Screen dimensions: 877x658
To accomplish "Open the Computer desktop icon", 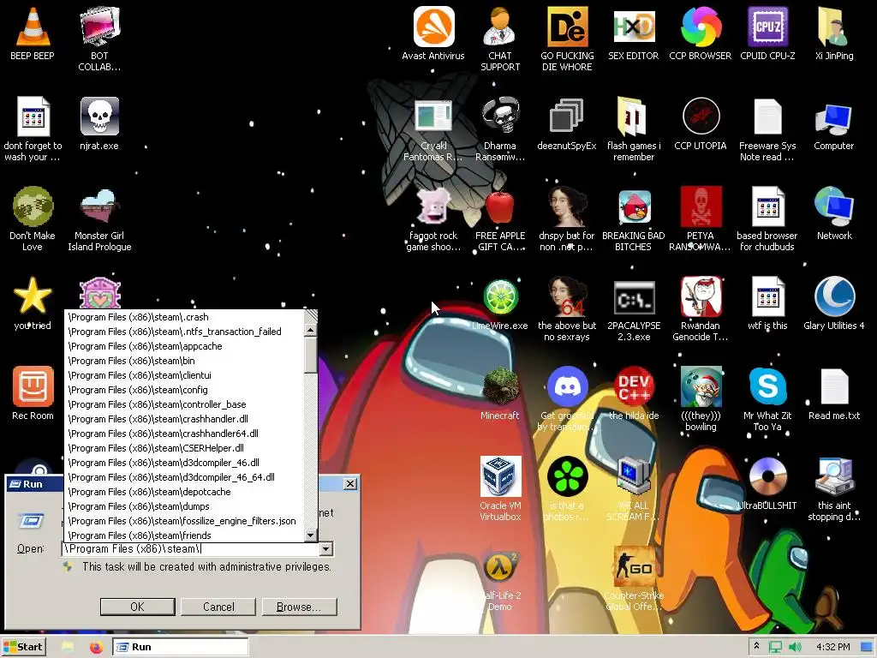I will pos(834,118).
